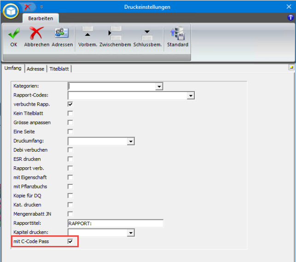Open the round application menu button
Image resolution: width=296 pixels, height=262 pixels.
click(10, 10)
